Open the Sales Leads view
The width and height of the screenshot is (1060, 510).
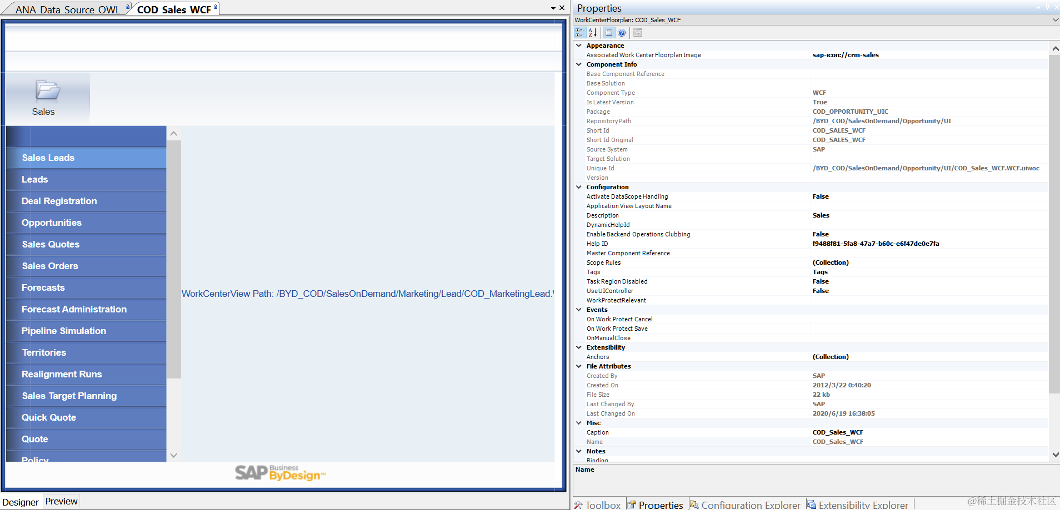[86, 158]
